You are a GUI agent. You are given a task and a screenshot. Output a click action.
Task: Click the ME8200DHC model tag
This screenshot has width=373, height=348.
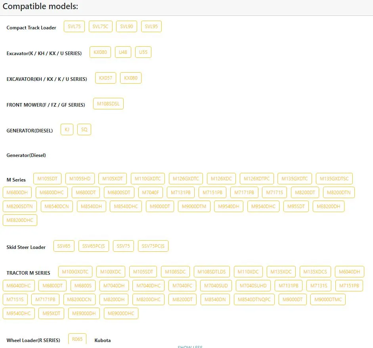[x=20, y=220]
